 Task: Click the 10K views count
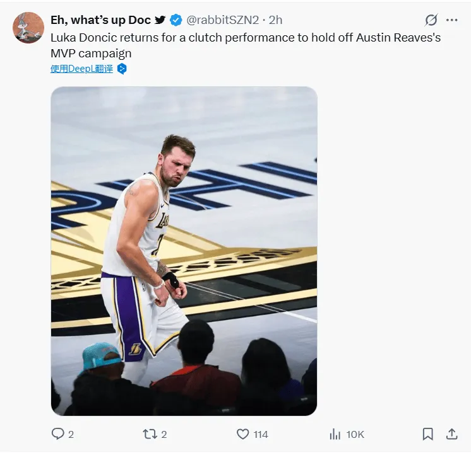[355, 434]
